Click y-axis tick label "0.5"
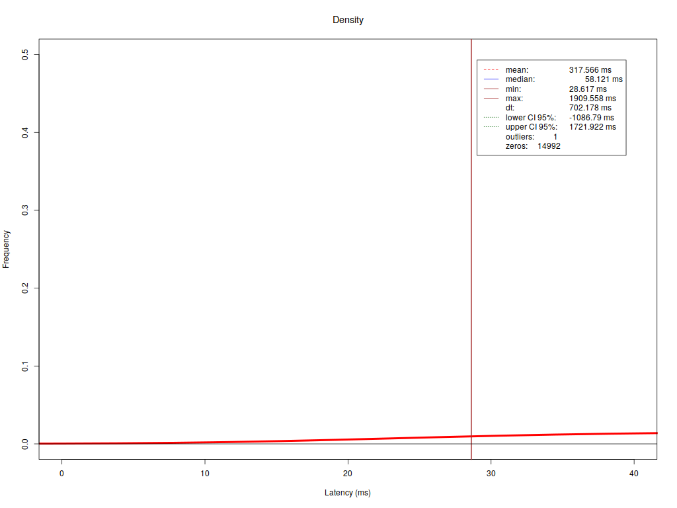677x508 pixels. click(25, 54)
